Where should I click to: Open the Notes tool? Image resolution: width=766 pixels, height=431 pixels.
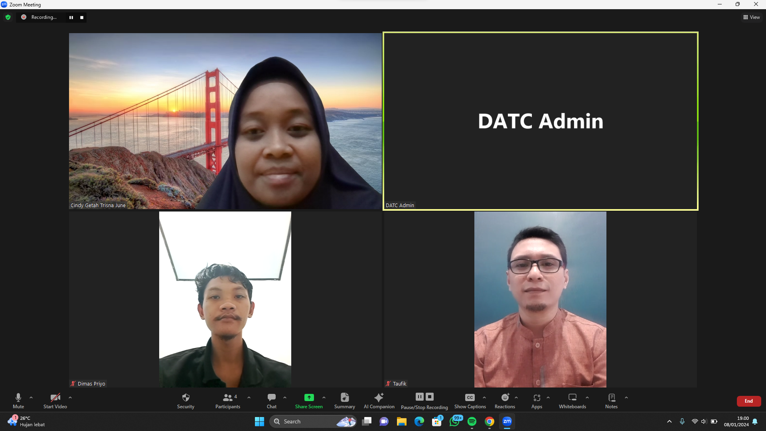611,401
